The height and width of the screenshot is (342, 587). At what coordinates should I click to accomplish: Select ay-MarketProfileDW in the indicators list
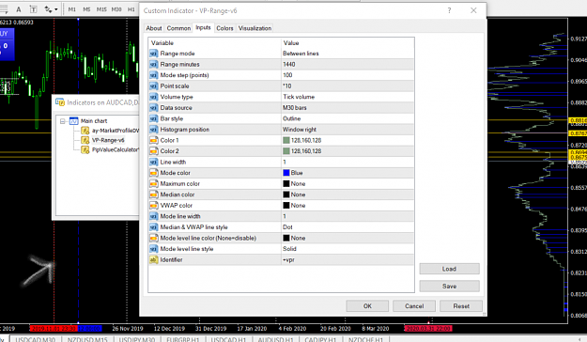click(115, 131)
